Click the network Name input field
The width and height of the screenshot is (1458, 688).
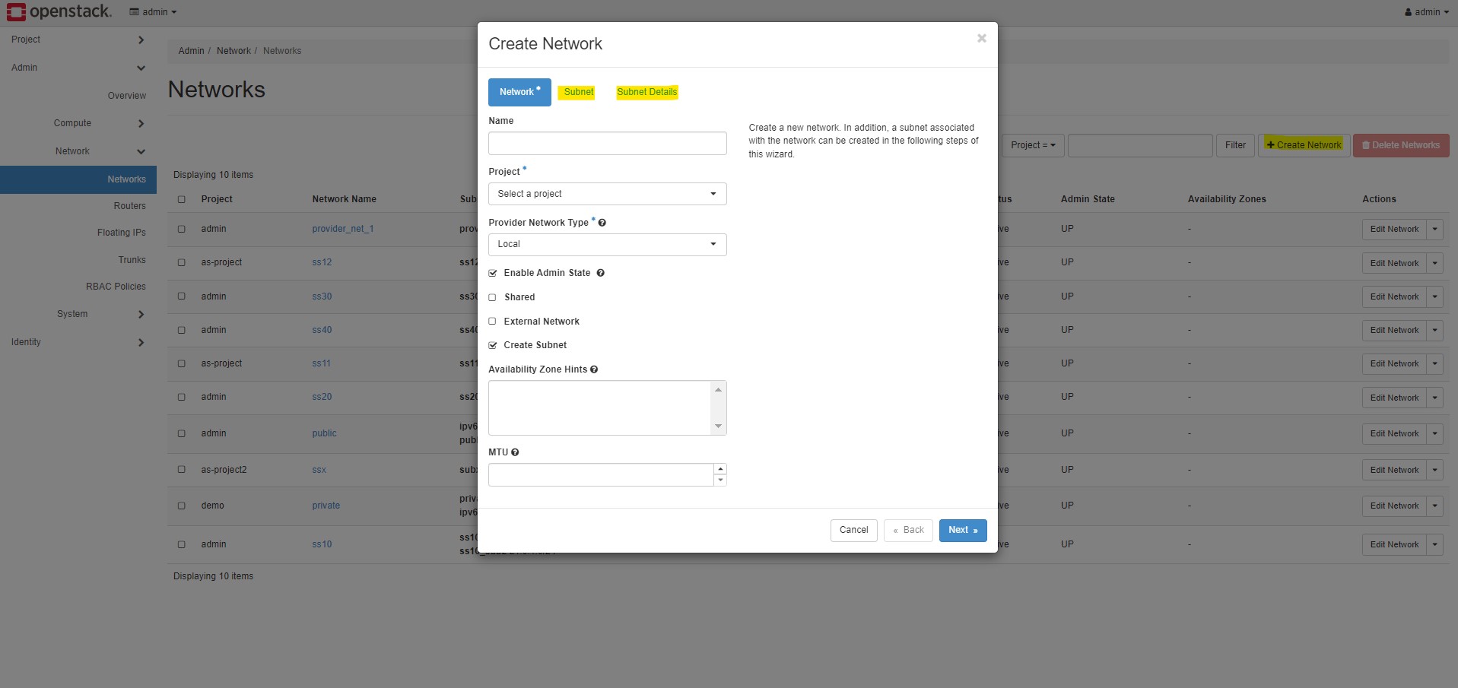coord(607,144)
